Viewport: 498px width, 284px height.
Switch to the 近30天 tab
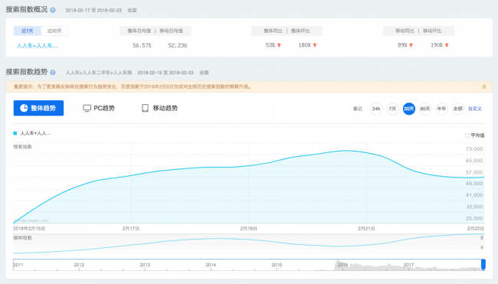pyautogui.click(x=54, y=31)
